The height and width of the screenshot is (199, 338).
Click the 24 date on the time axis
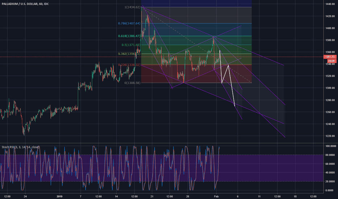25,196
